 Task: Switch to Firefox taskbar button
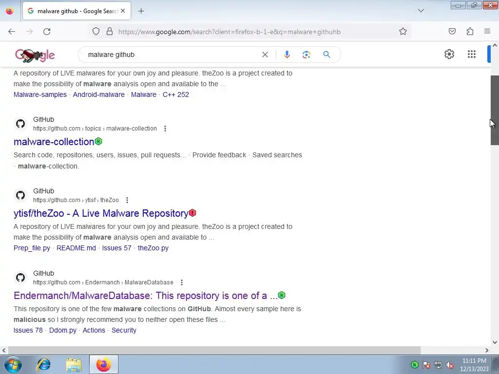click(104, 364)
